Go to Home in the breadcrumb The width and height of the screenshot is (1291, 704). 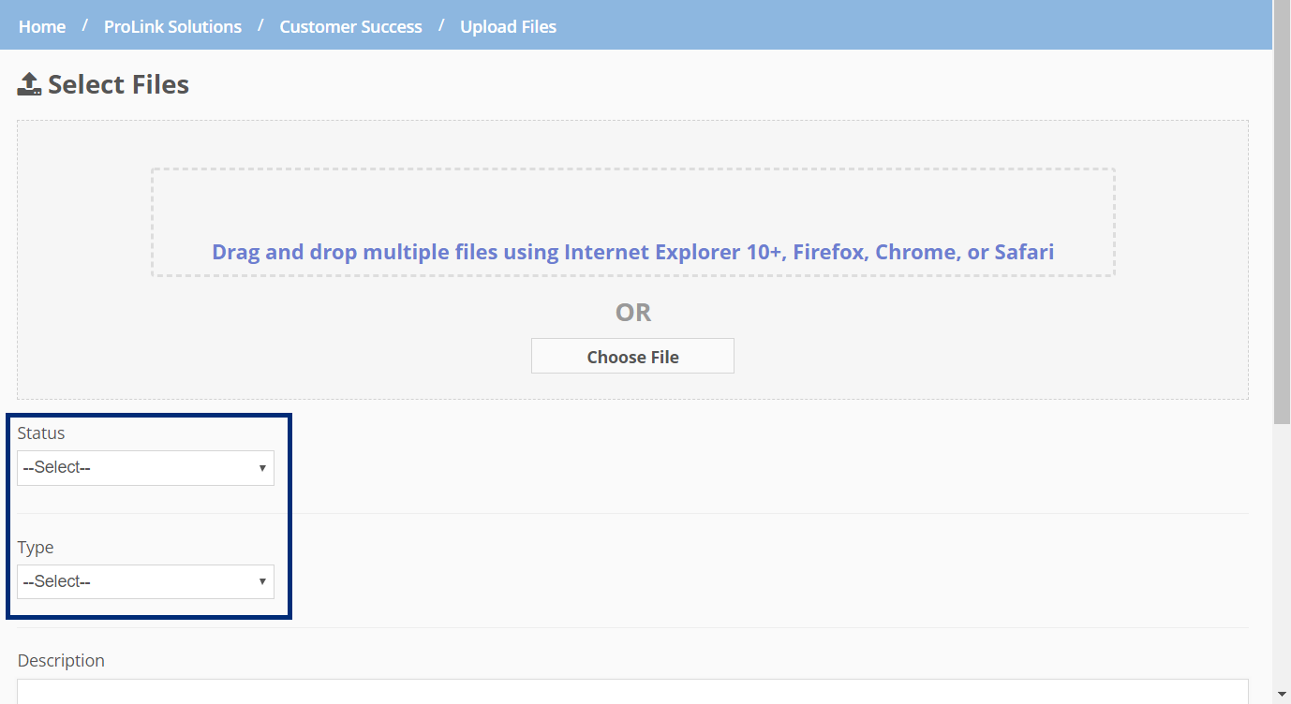tap(42, 27)
